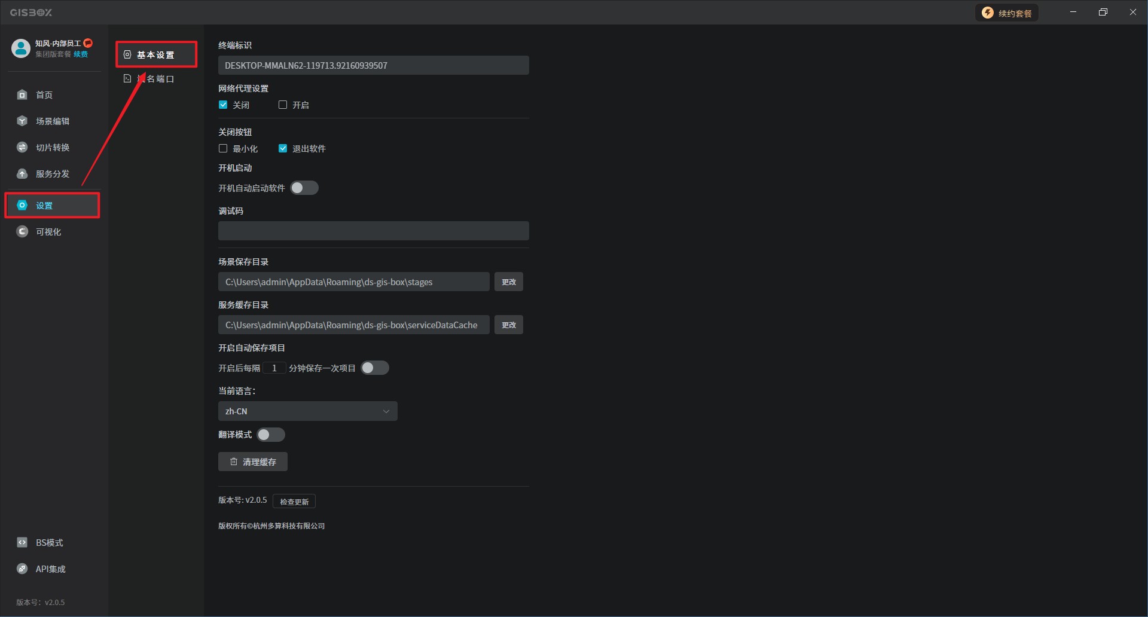The width and height of the screenshot is (1148, 617).
Task: Open the 基本设置 settings tab
Action: [155, 54]
